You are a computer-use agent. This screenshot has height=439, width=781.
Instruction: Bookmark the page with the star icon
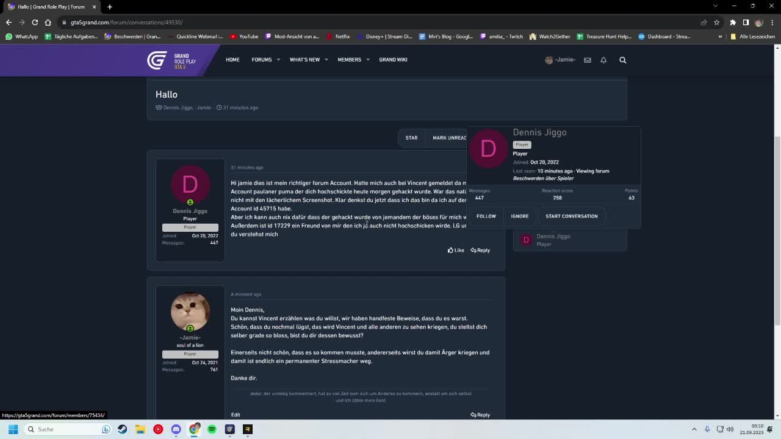pyautogui.click(x=716, y=21)
